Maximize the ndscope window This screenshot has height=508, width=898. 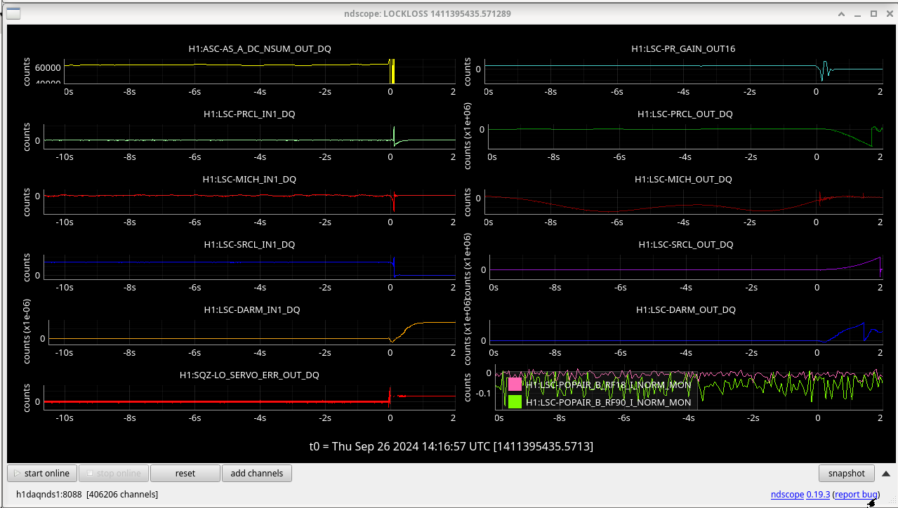[873, 13]
